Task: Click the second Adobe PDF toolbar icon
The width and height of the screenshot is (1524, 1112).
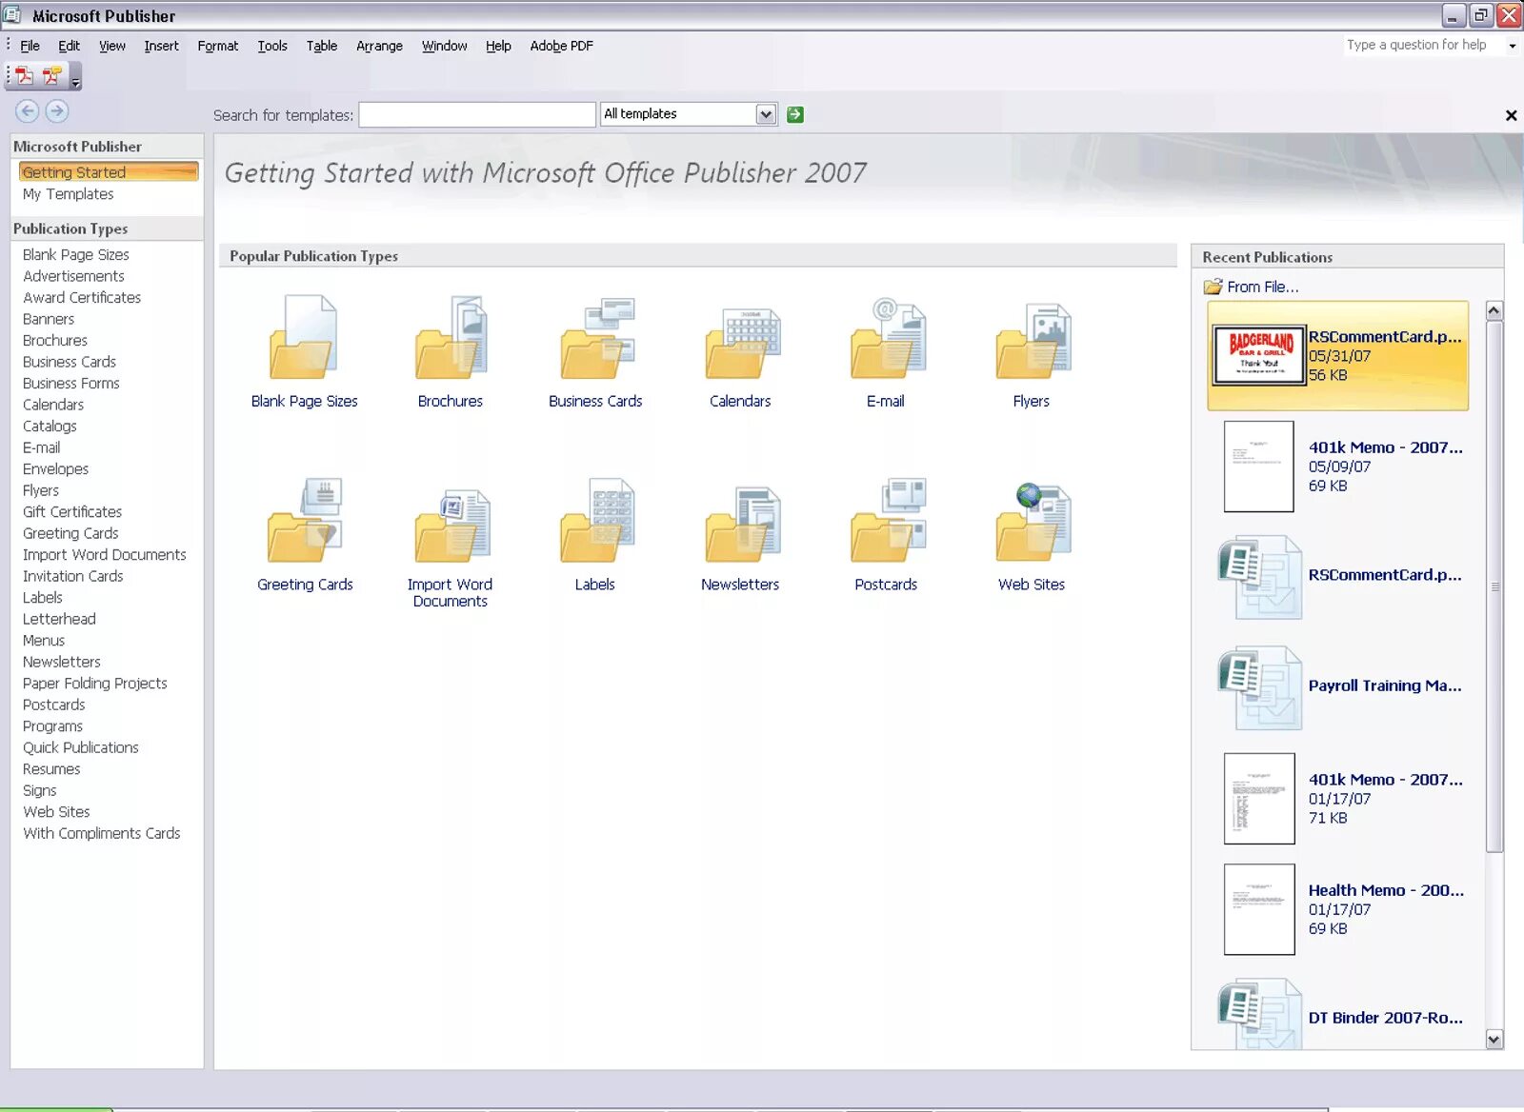Action: (52, 76)
